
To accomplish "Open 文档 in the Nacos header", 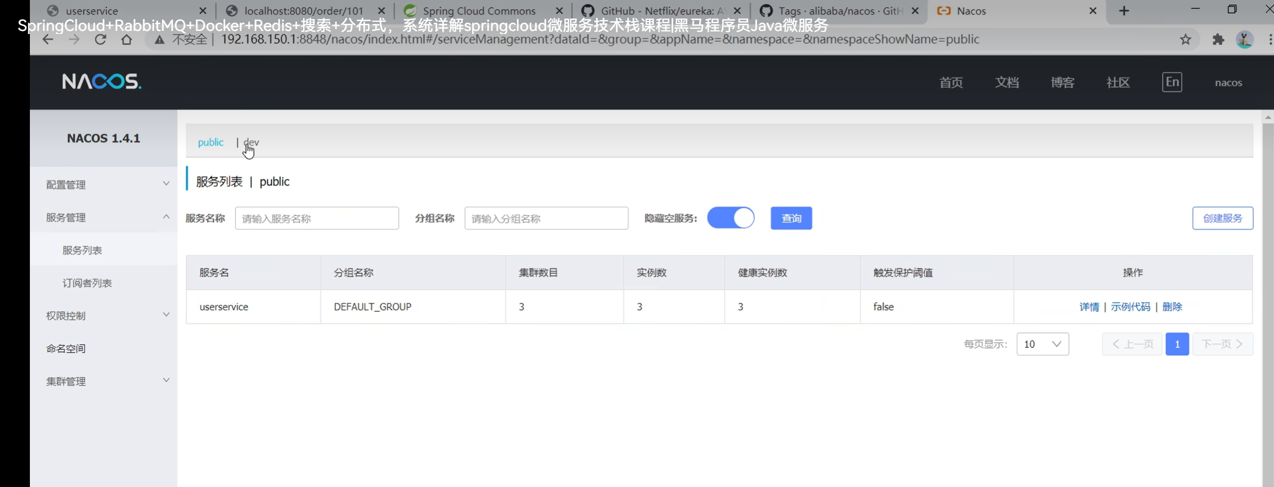I will pyautogui.click(x=1007, y=82).
